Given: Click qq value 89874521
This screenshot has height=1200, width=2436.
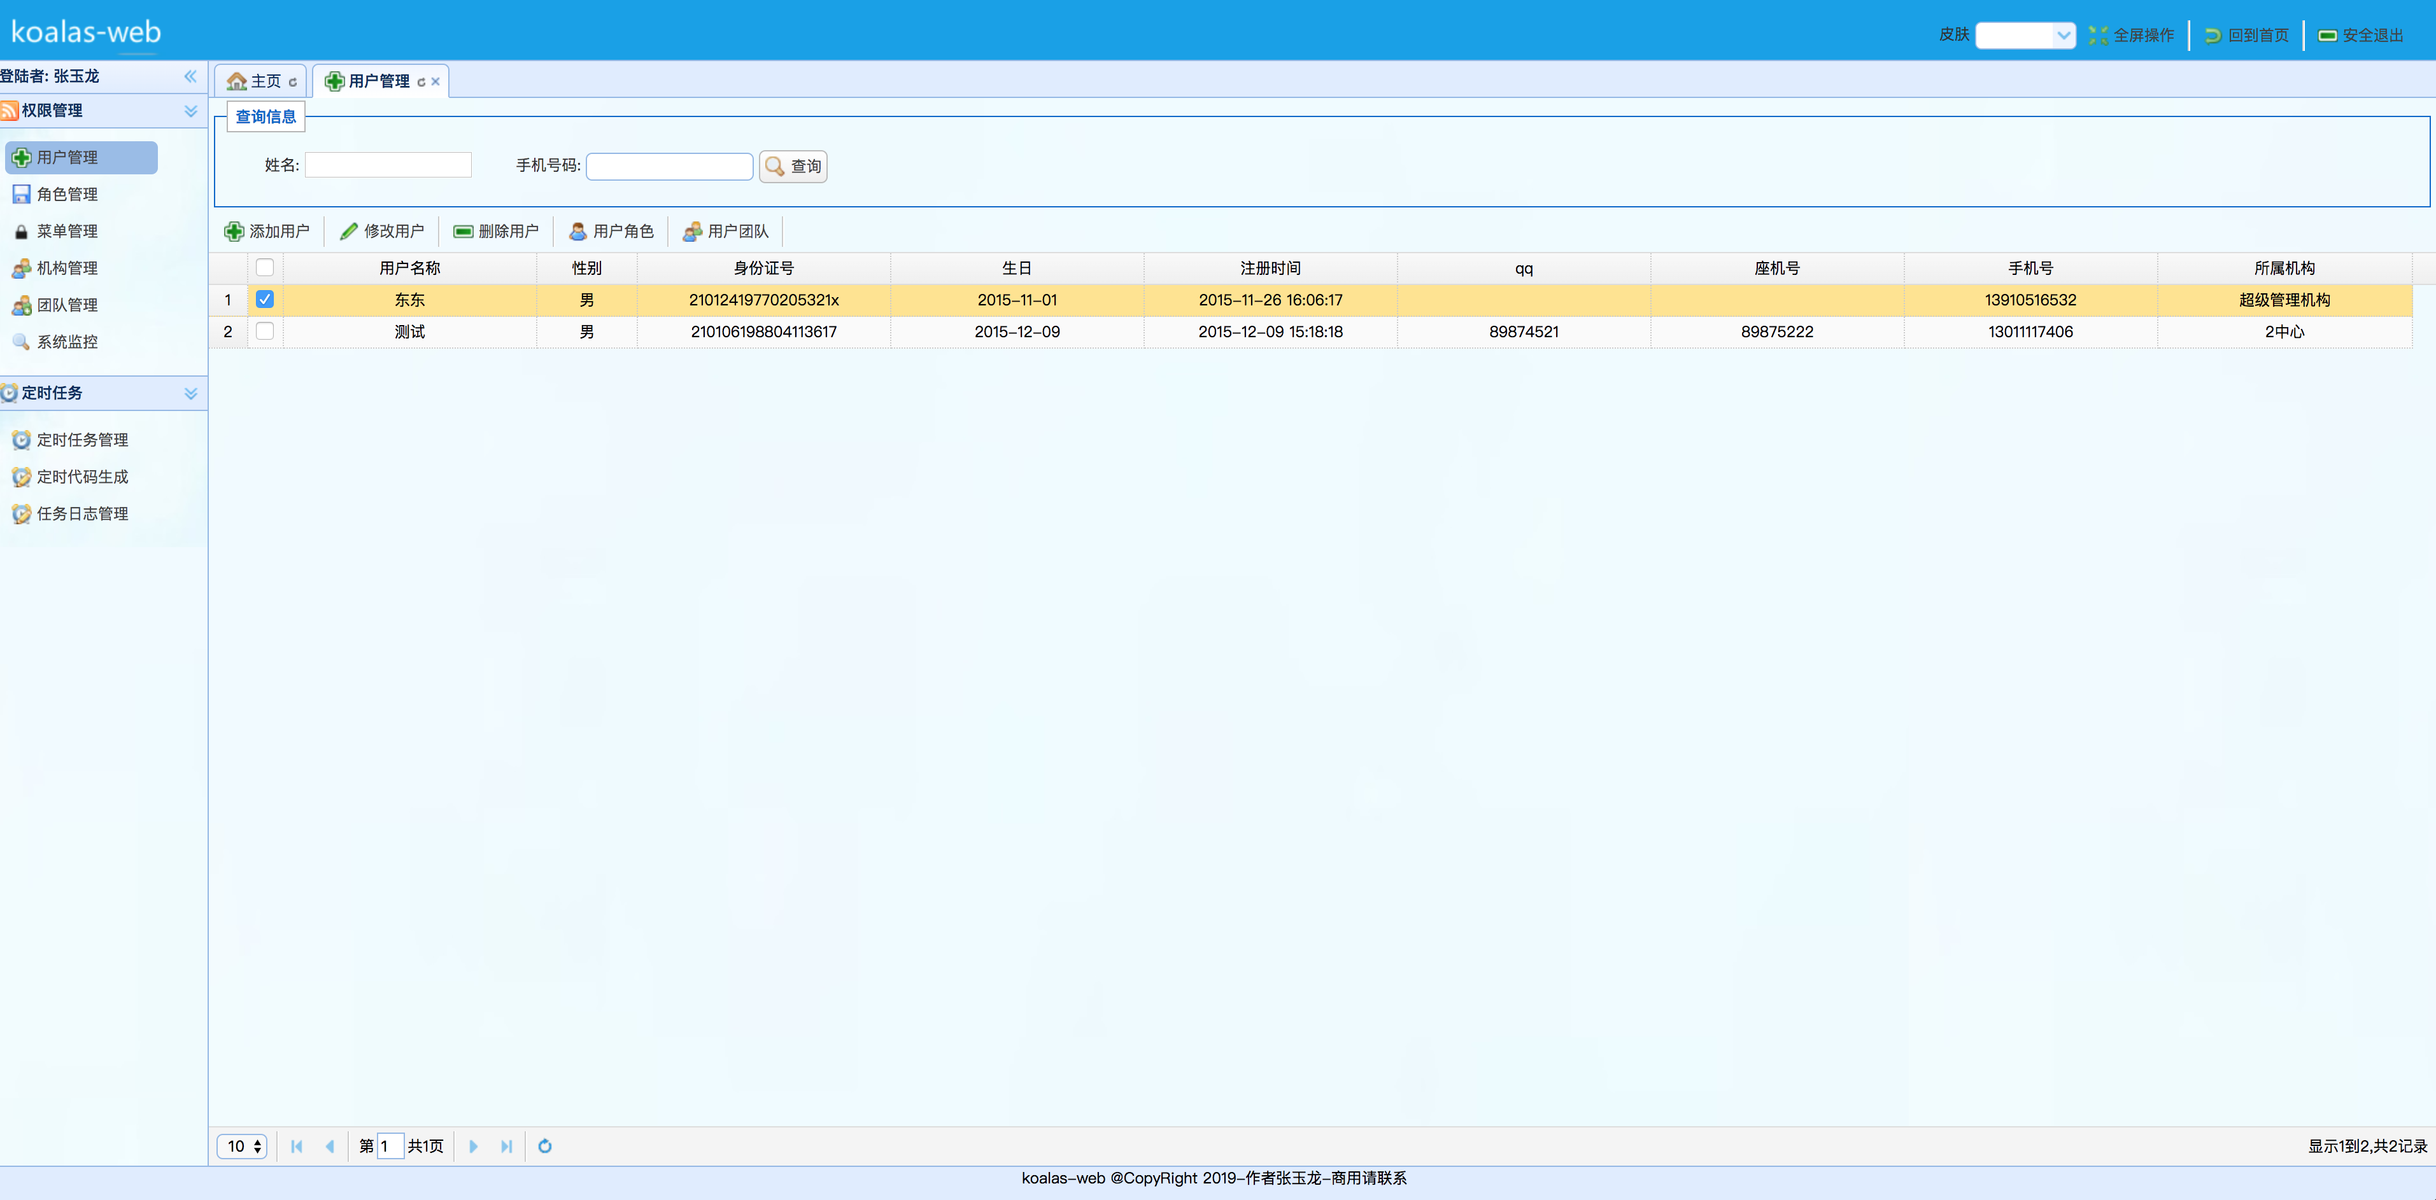Looking at the screenshot, I should [1524, 333].
